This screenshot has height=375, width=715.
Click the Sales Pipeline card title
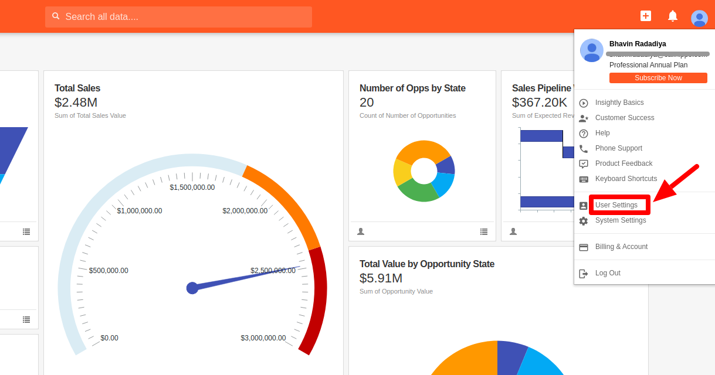point(541,88)
